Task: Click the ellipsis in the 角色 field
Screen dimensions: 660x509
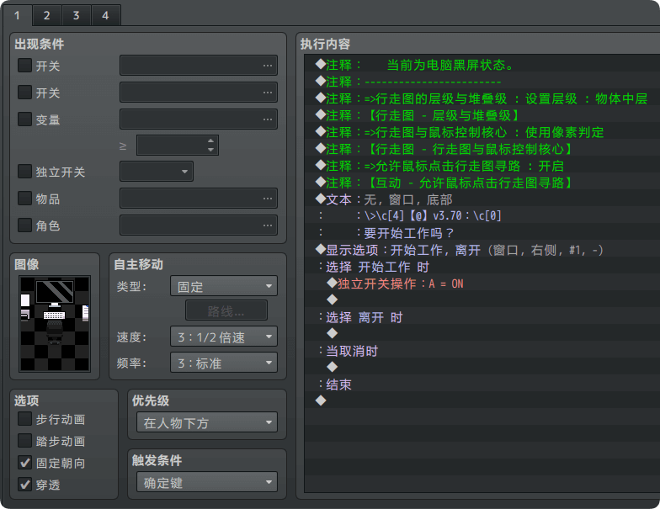Action: pos(268,225)
